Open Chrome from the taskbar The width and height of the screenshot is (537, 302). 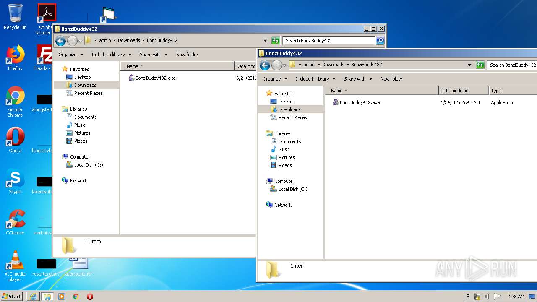tap(76, 297)
